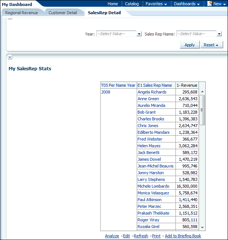Switch to the Customer Detail tab
The width and height of the screenshot is (228, 240).
click(63, 13)
